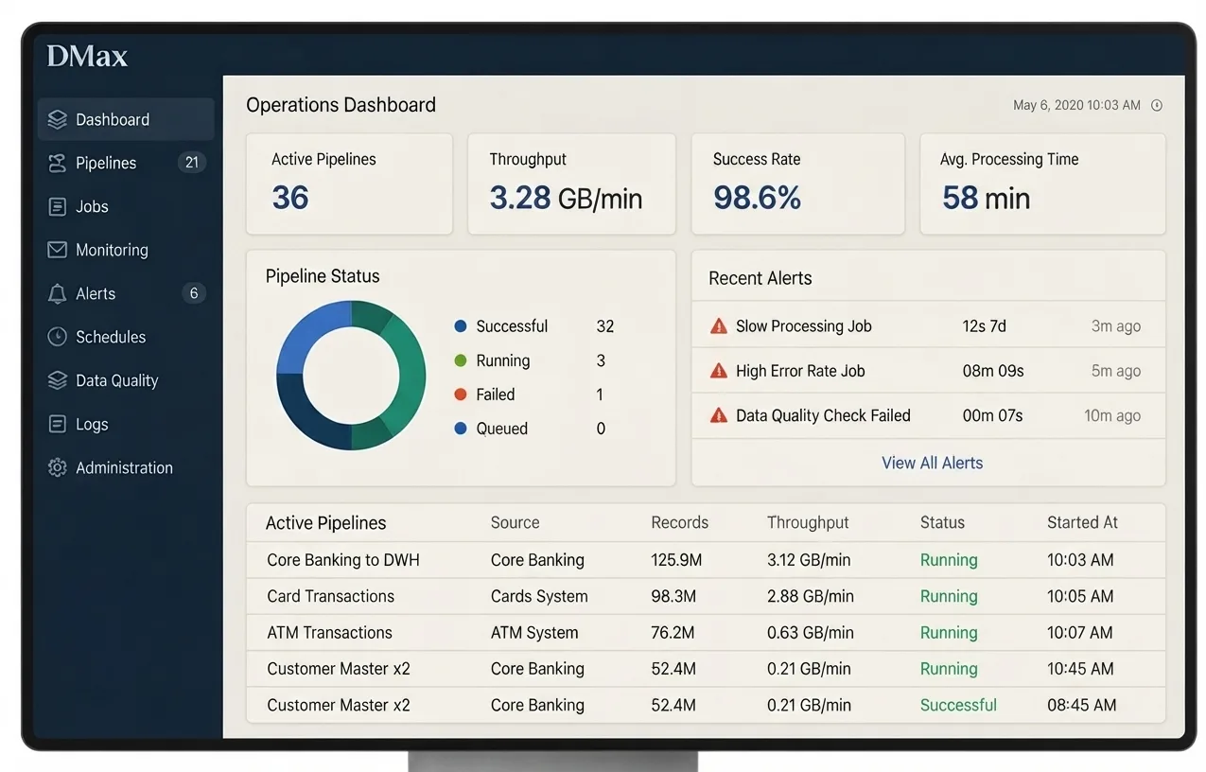This screenshot has width=1206, height=772.
Task: Click the Schedules clock icon in sidebar
Action: pyautogui.click(x=57, y=337)
